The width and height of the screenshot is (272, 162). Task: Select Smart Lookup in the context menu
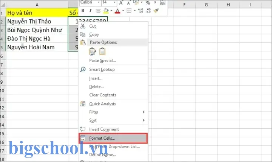113,70
